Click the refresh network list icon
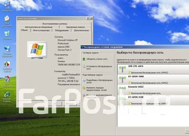This screenshot has height=136, width=189. (84, 59)
